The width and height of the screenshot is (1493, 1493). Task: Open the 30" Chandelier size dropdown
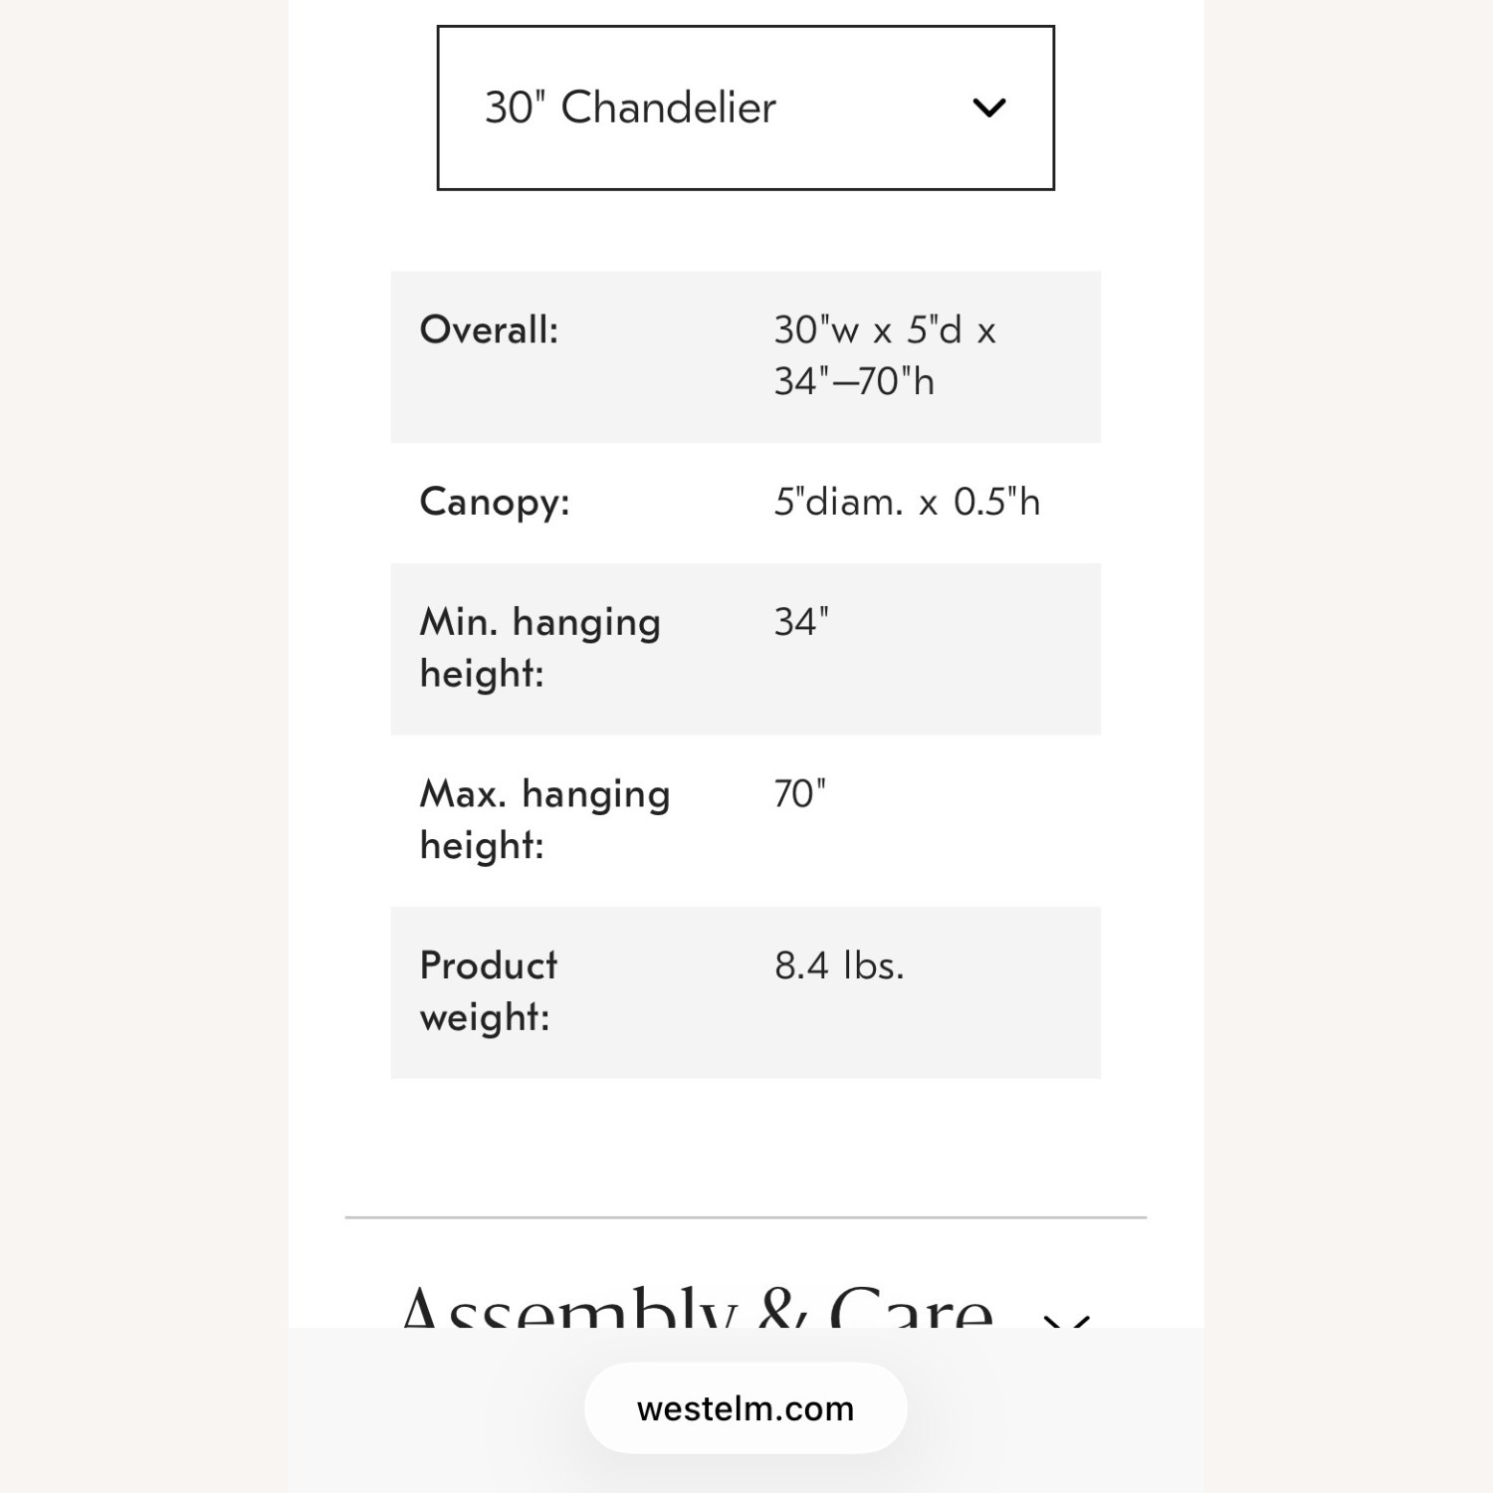click(745, 107)
